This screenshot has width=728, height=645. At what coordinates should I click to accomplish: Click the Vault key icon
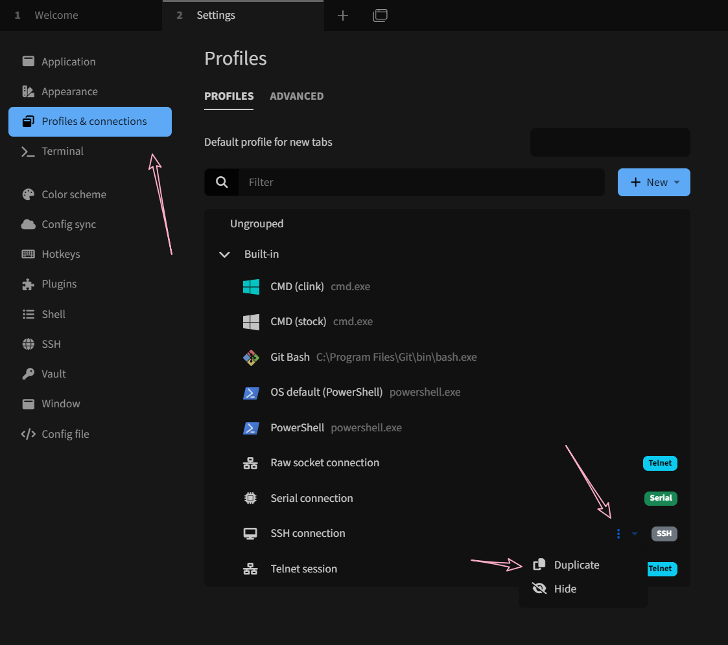click(x=28, y=374)
